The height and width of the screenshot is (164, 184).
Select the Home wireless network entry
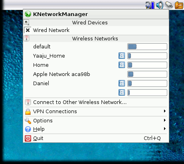[x=96, y=65]
